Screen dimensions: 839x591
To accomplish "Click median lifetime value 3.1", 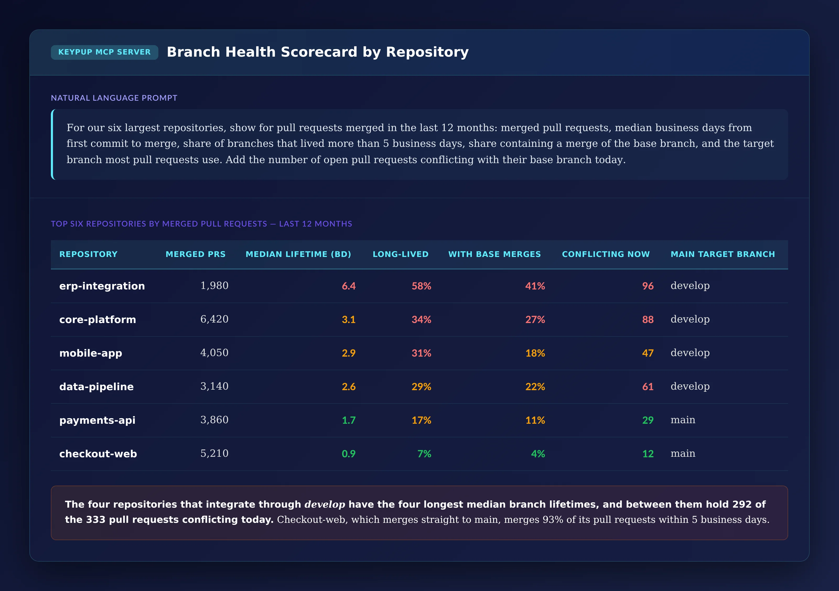I will [x=349, y=320].
